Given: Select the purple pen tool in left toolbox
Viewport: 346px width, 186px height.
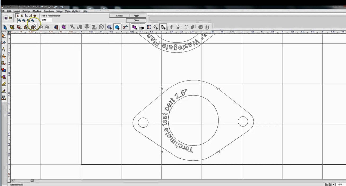Looking at the screenshot, I should 3,91.
